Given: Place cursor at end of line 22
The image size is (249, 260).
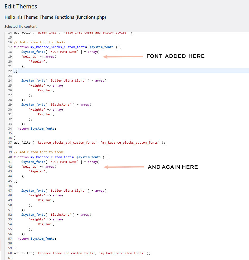Looking at the screenshot, I should tap(18, 71).
